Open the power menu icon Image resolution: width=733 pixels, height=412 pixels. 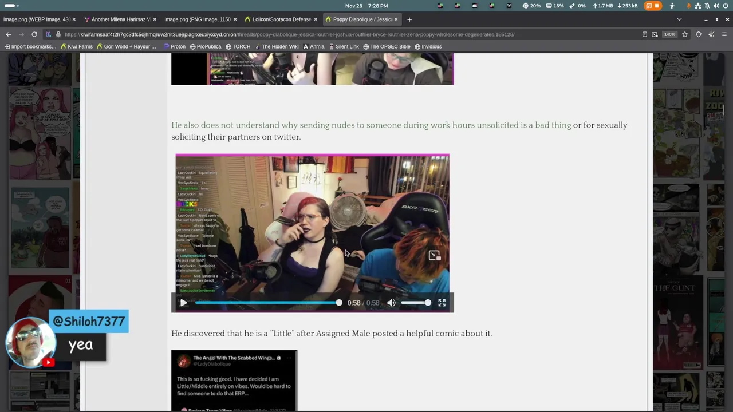726,6
